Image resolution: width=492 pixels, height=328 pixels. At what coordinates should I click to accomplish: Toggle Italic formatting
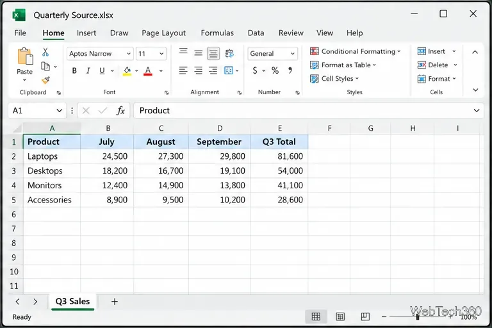(x=88, y=70)
